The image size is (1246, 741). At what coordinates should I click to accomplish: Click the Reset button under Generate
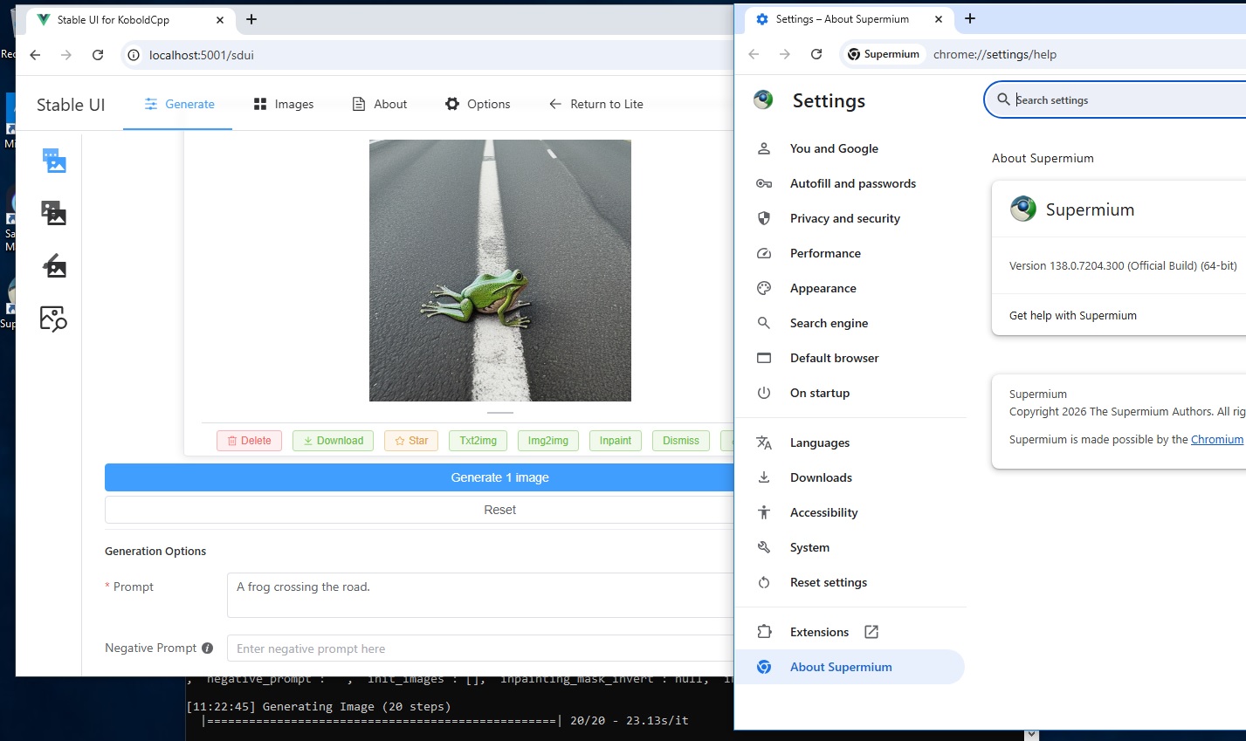[x=419, y=510]
